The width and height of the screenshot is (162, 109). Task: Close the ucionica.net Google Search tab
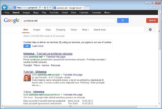[x=83, y=8]
